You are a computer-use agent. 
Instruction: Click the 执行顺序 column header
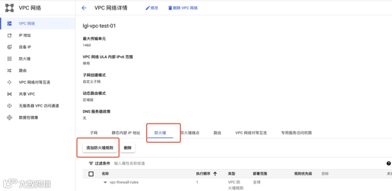click(x=203, y=174)
